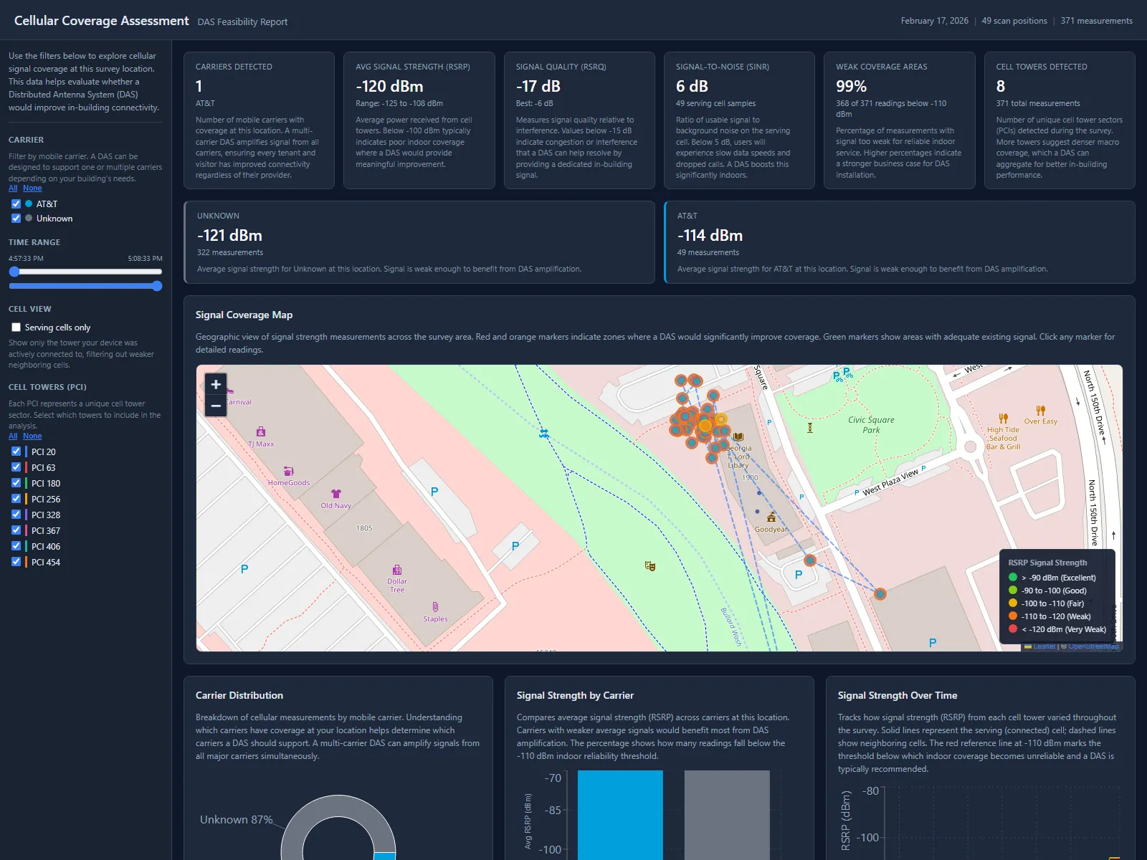Click the time range slider start handle
The image size is (1147, 860).
coord(15,272)
